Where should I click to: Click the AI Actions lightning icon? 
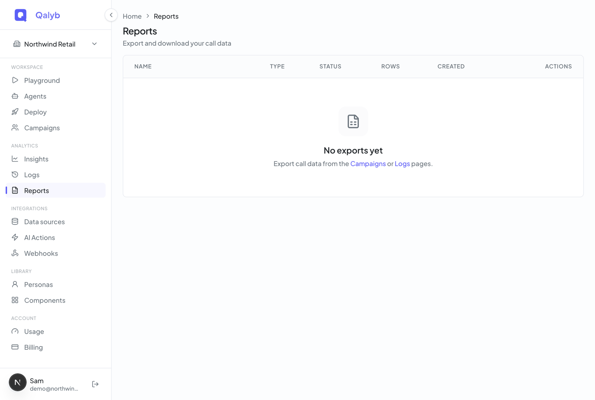pos(15,237)
